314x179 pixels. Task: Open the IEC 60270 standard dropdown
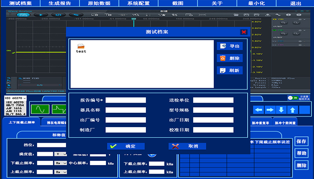[x=15, y=98]
